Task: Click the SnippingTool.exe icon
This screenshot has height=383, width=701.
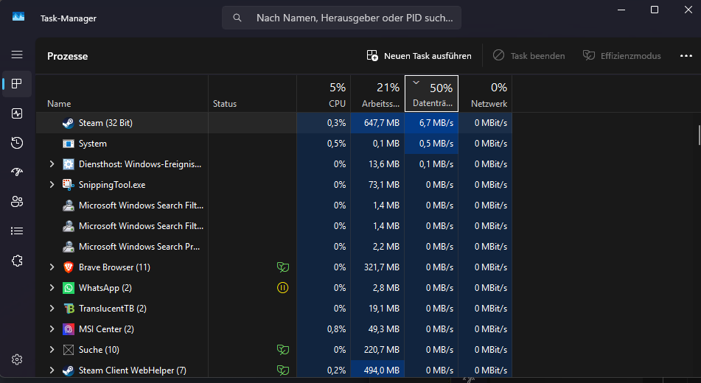Action: [69, 185]
